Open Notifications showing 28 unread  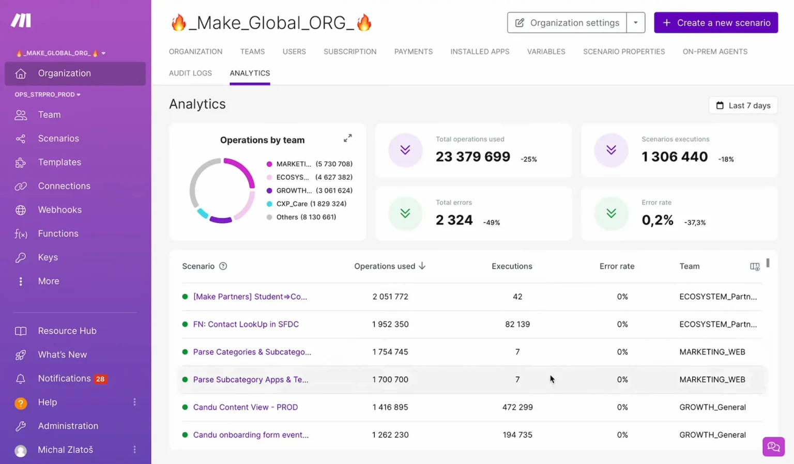[64, 378]
